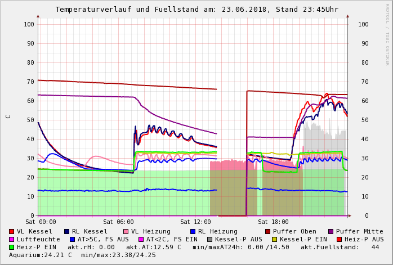Select the pink VL Heizung legend swatch
Screen dimensions: 393x265
click(x=126, y=231)
